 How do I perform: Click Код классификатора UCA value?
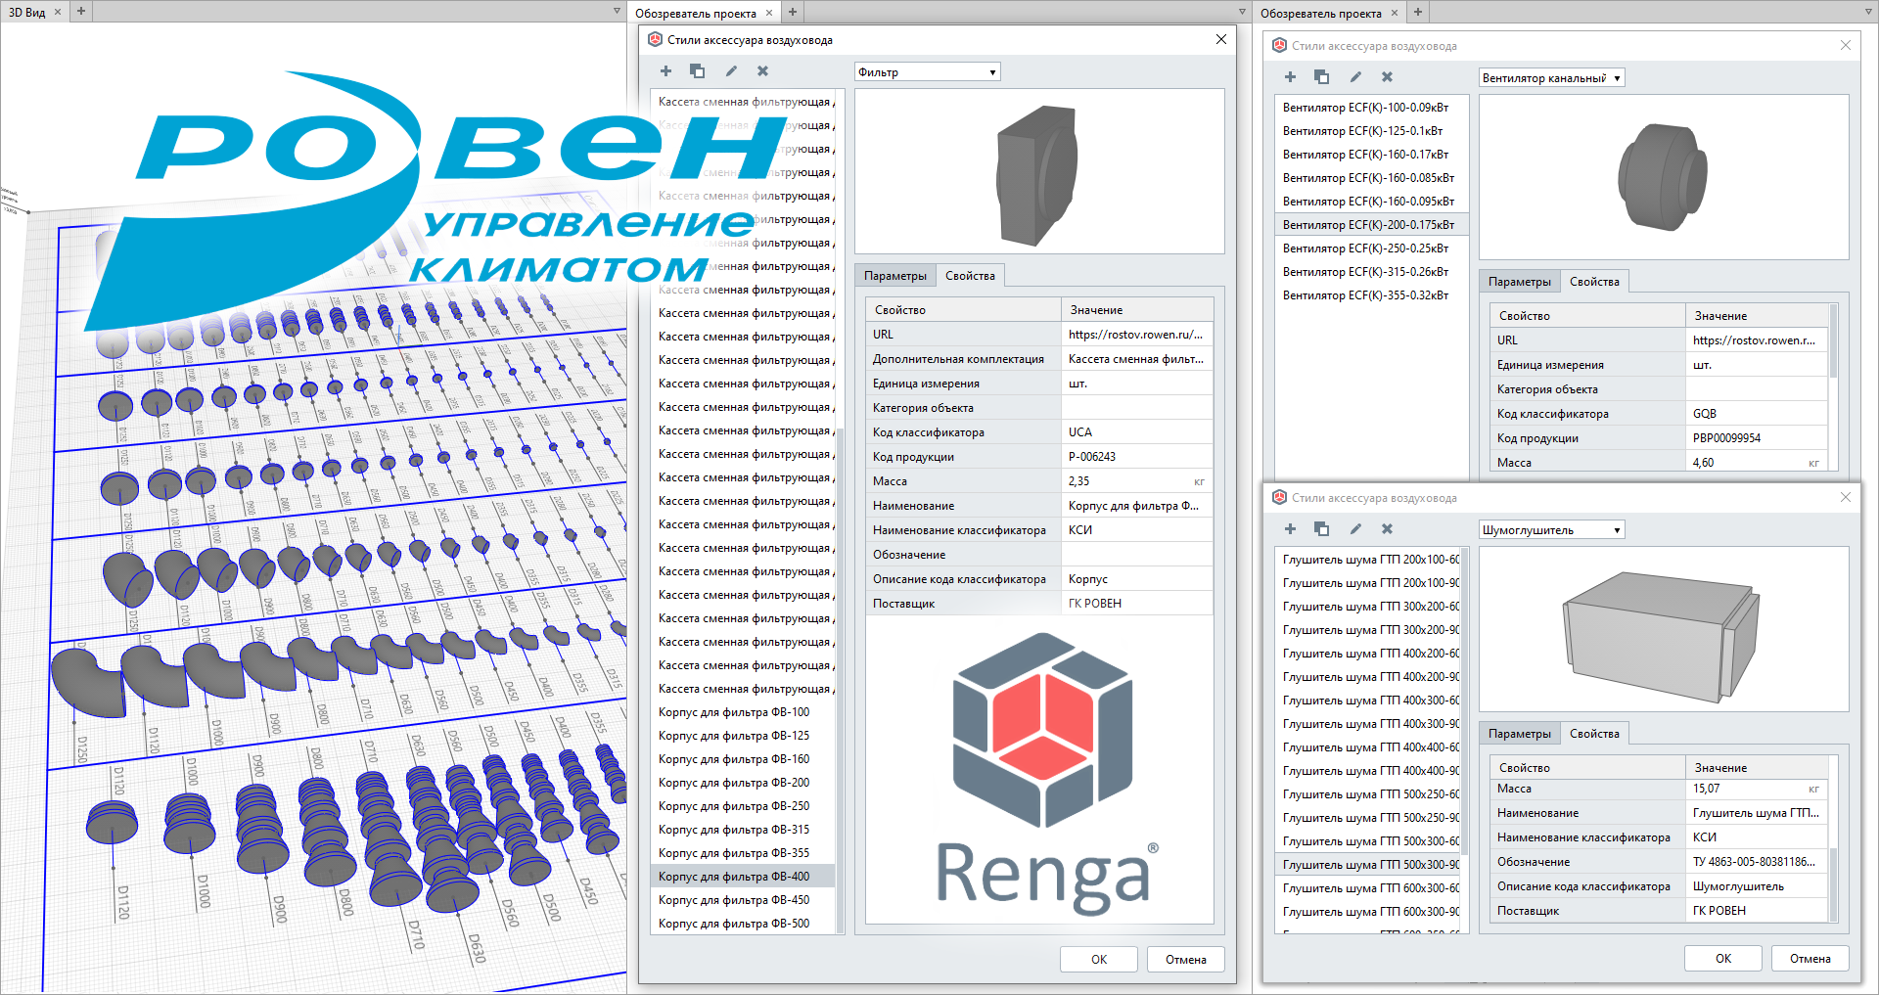[1137, 432]
